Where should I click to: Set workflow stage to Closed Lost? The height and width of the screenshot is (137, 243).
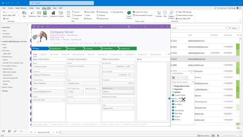(127, 49)
